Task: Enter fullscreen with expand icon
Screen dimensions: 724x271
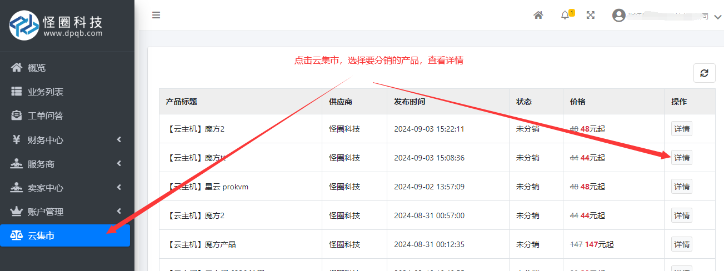Action: click(591, 15)
